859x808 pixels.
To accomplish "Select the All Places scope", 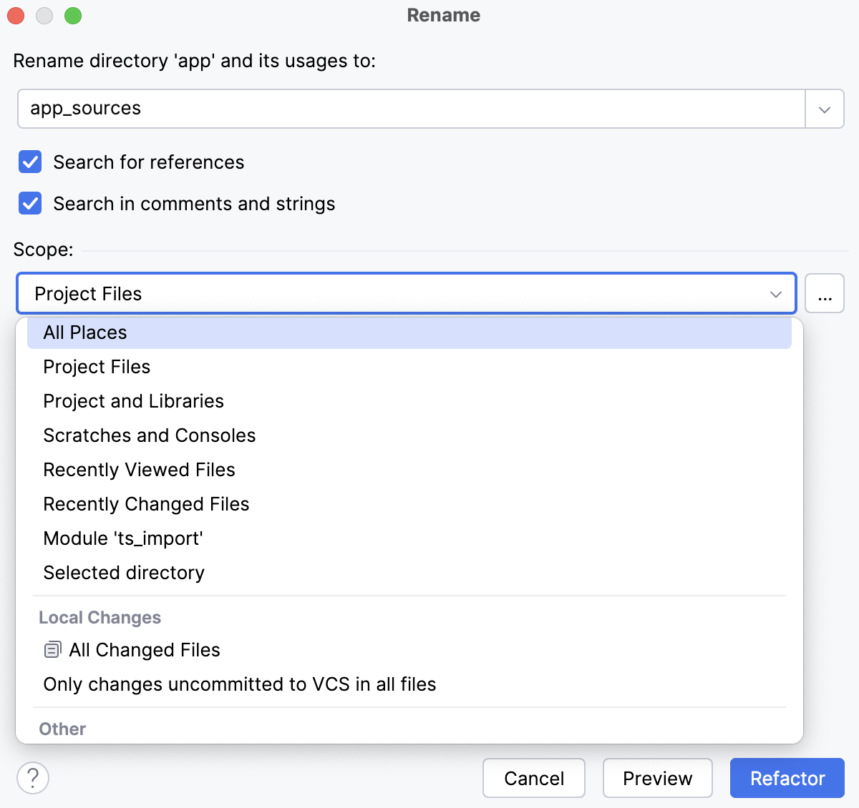I will pos(85,332).
